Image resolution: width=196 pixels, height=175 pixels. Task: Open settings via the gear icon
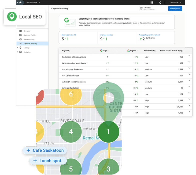160,2
